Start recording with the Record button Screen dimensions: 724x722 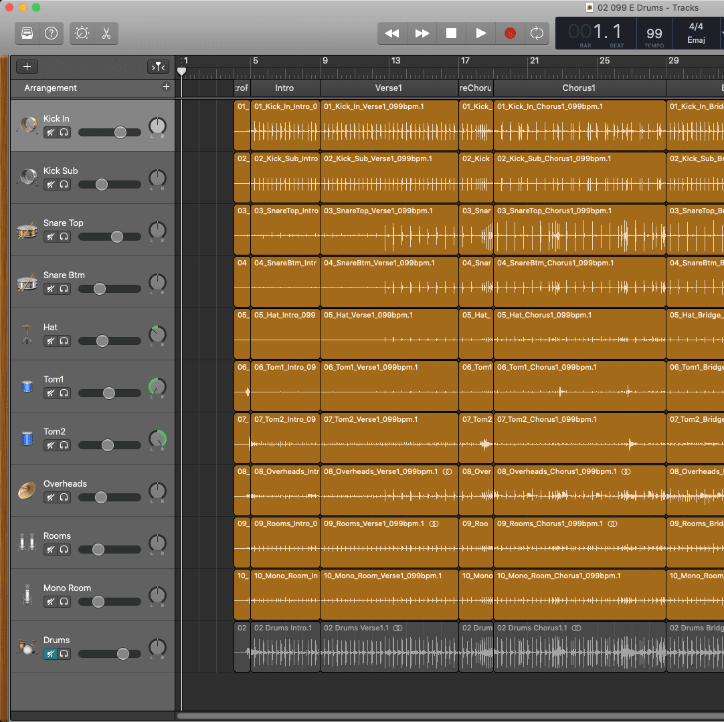click(510, 33)
